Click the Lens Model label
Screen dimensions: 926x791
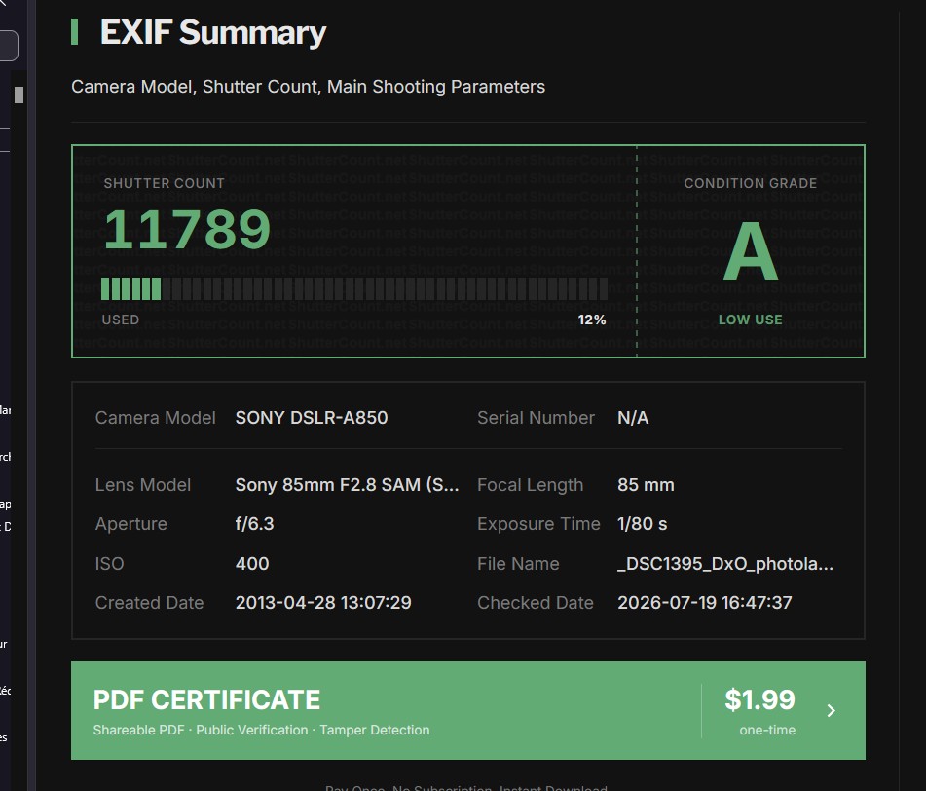point(143,485)
